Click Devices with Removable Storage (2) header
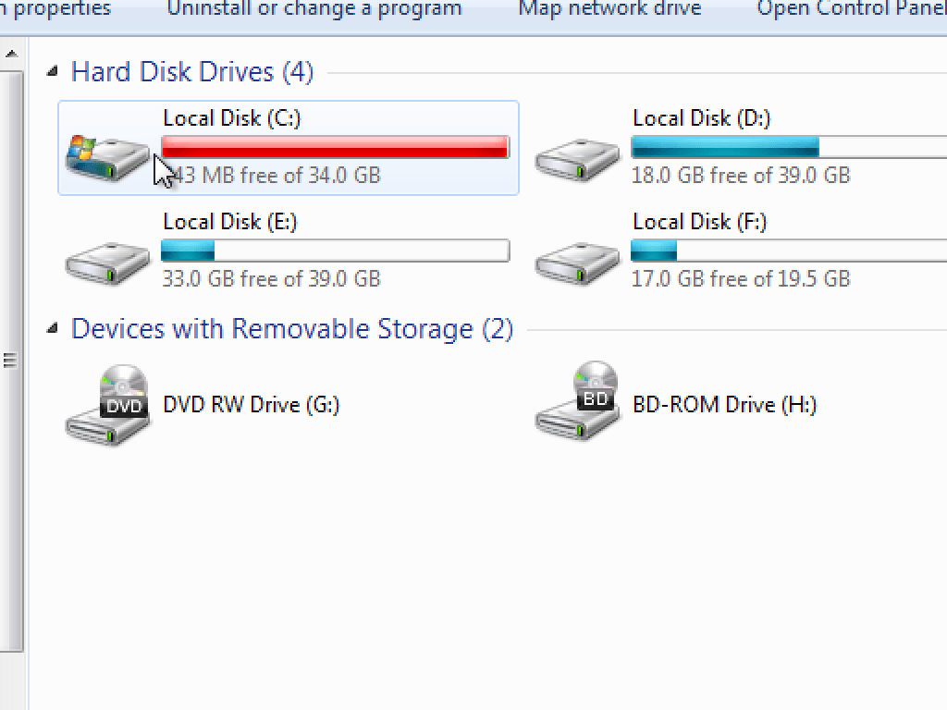 coord(292,329)
